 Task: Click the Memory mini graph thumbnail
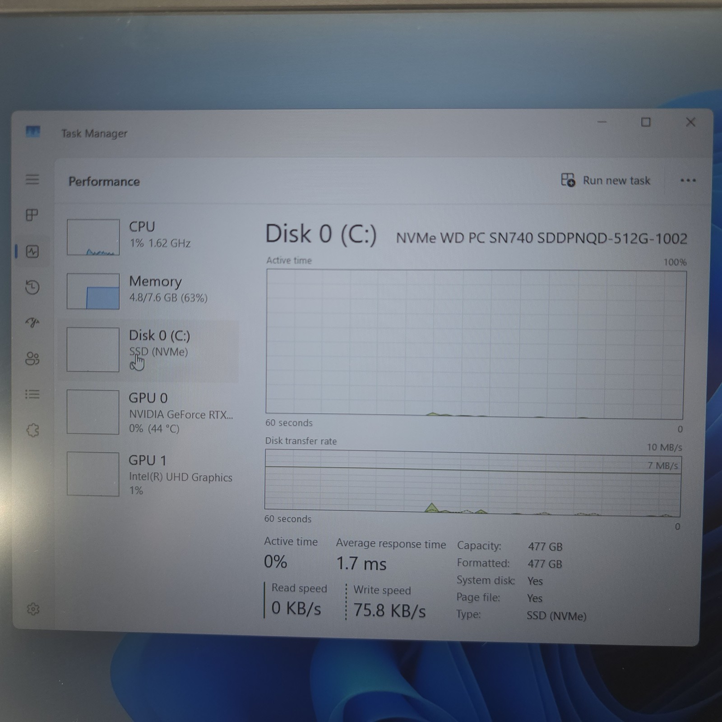coord(93,291)
